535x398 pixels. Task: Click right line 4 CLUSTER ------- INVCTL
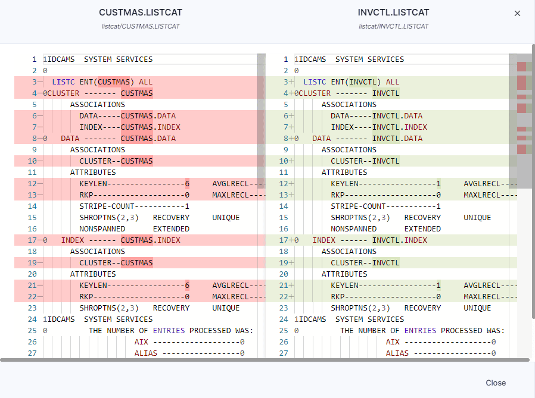click(347, 93)
